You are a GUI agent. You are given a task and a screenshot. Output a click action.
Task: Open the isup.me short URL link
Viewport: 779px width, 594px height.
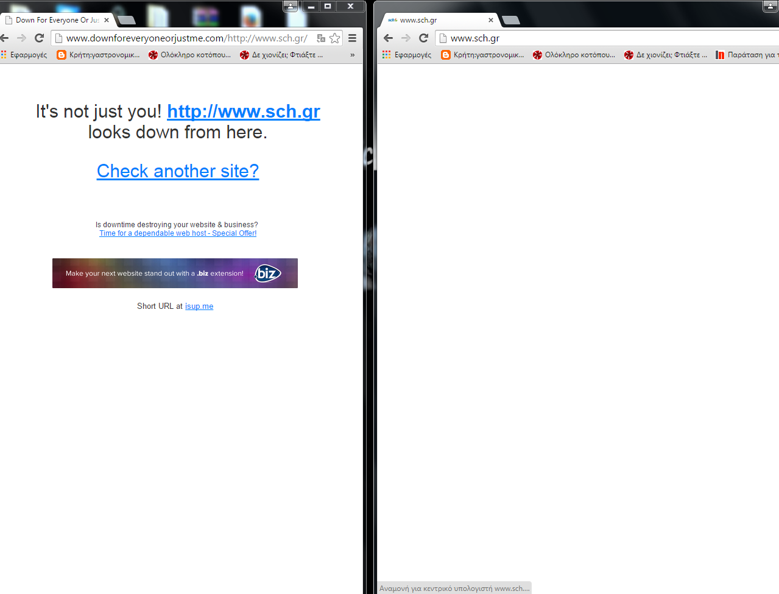click(199, 306)
